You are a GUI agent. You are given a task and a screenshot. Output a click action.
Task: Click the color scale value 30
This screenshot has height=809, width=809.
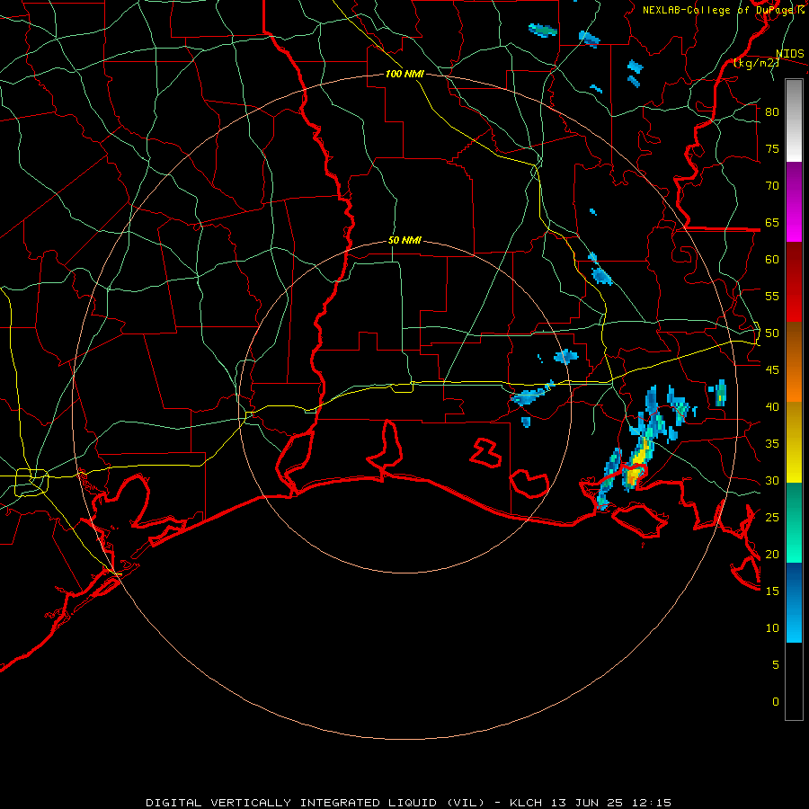point(772,480)
